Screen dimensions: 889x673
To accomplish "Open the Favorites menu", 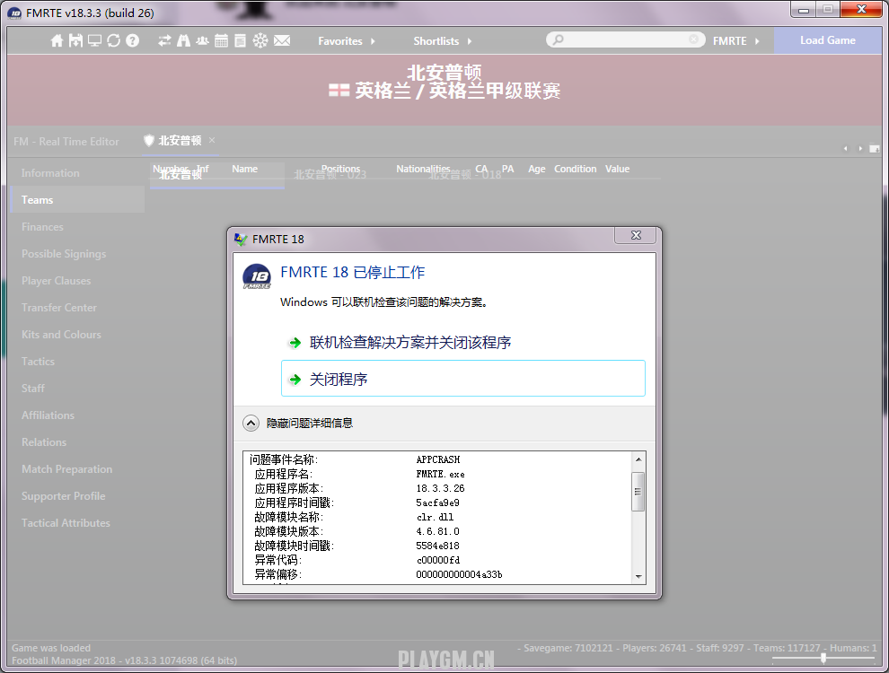I will pyautogui.click(x=347, y=40).
